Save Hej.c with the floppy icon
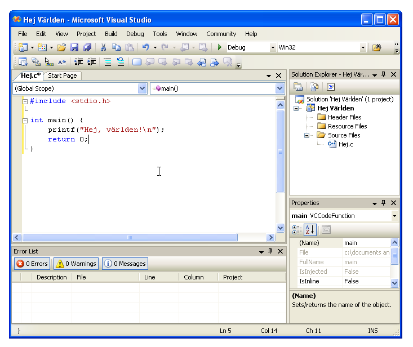Viewport: 413px width, 347px height. (x=74, y=47)
